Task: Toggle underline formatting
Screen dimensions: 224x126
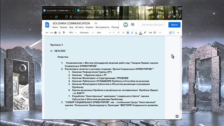Action: tap(136, 33)
